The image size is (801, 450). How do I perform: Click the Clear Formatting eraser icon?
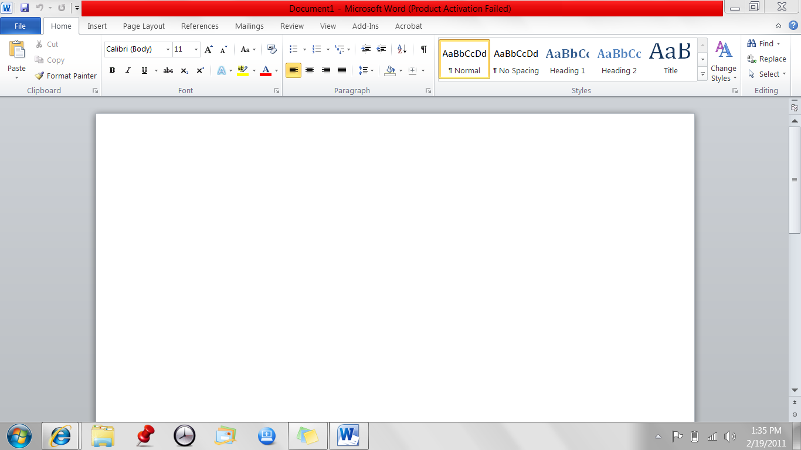pos(271,49)
